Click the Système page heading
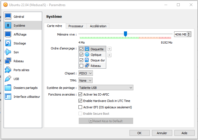 (54, 16)
